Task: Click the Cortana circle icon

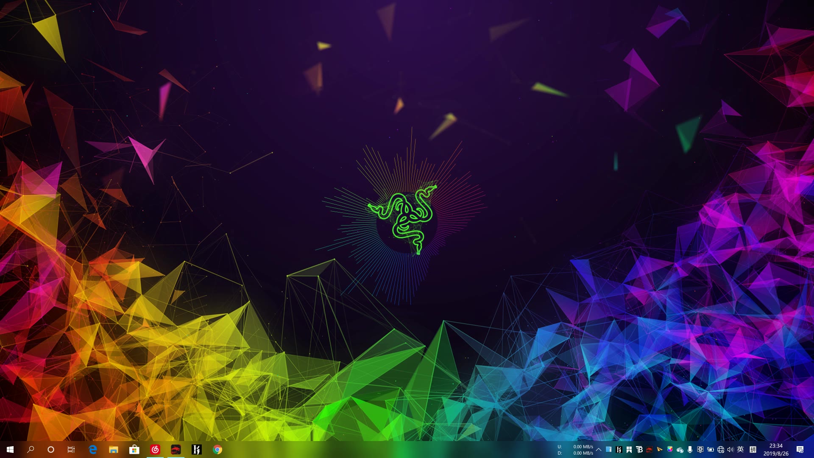Action: (x=51, y=450)
